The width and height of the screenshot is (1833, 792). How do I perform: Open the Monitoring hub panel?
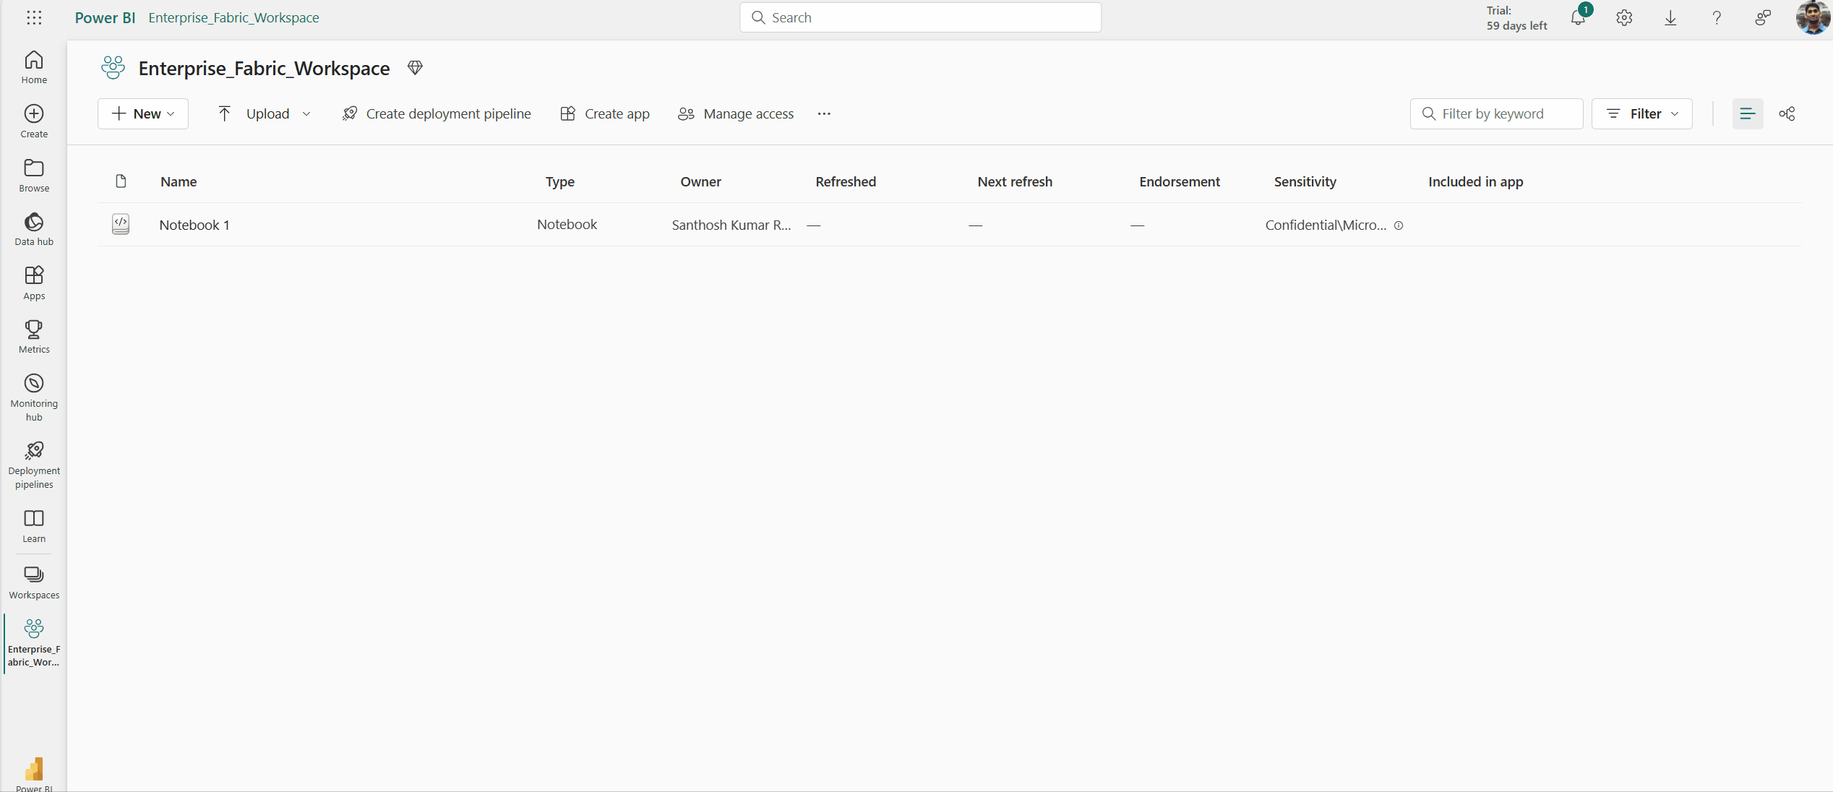pos(33,397)
